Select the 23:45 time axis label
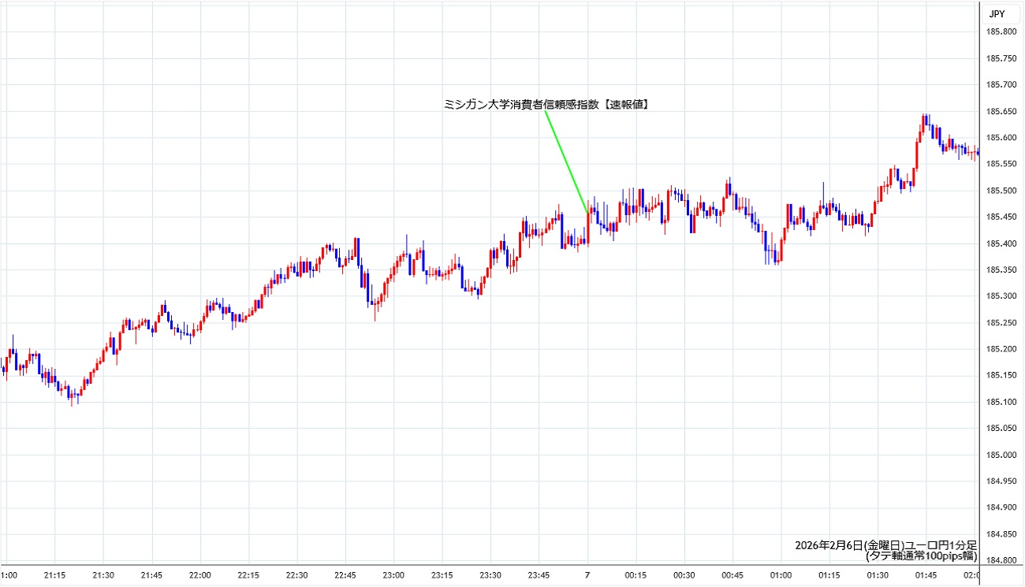 tap(539, 575)
